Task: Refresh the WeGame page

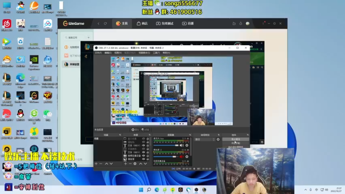Action: coord(105,24)
